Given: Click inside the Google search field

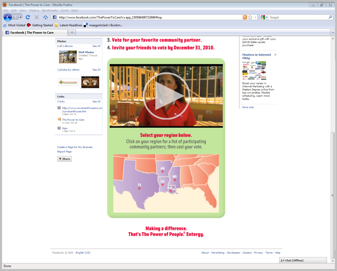Looking at the screenshot, I should pos(298,17).
